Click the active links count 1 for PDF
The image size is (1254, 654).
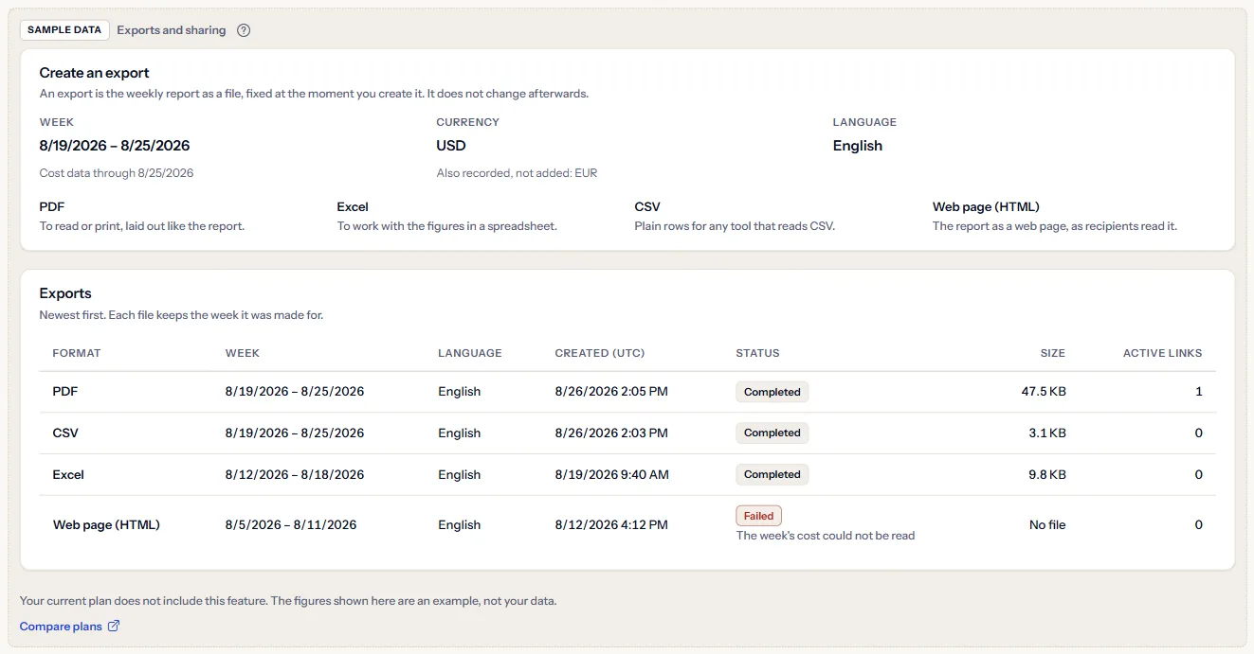coord(1199,392)
